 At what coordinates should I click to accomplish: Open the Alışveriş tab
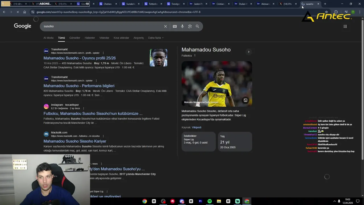pos(138,38)
